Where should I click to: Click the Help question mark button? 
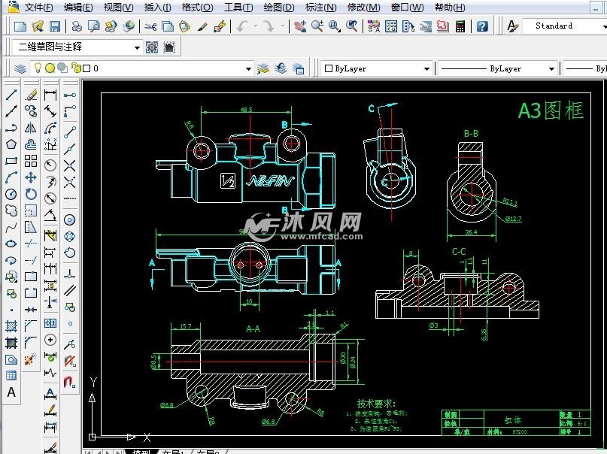[482, 26]
